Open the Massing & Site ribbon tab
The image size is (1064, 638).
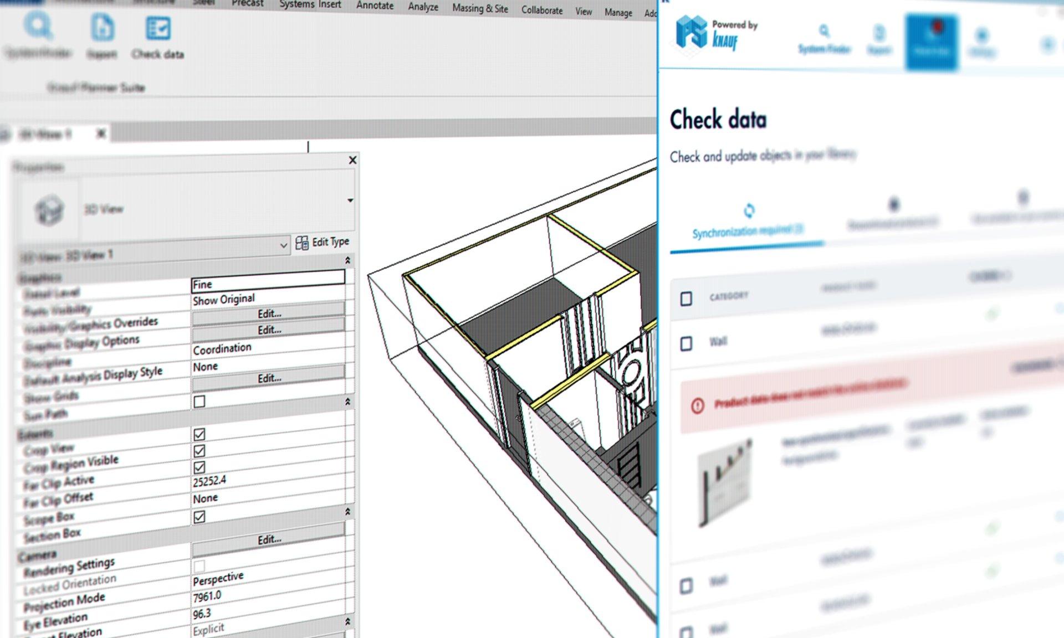click(x=480, y=8)
